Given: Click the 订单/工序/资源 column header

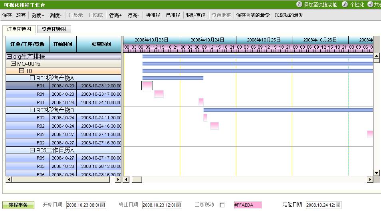Looking at the screenshot, I should (x=28, y=44).
